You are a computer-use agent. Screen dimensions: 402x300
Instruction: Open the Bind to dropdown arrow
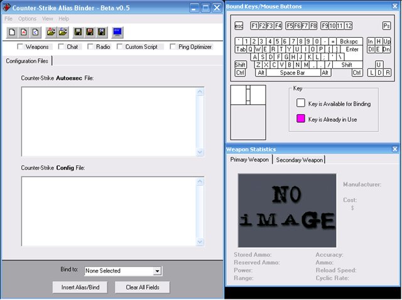click(157, 271)
